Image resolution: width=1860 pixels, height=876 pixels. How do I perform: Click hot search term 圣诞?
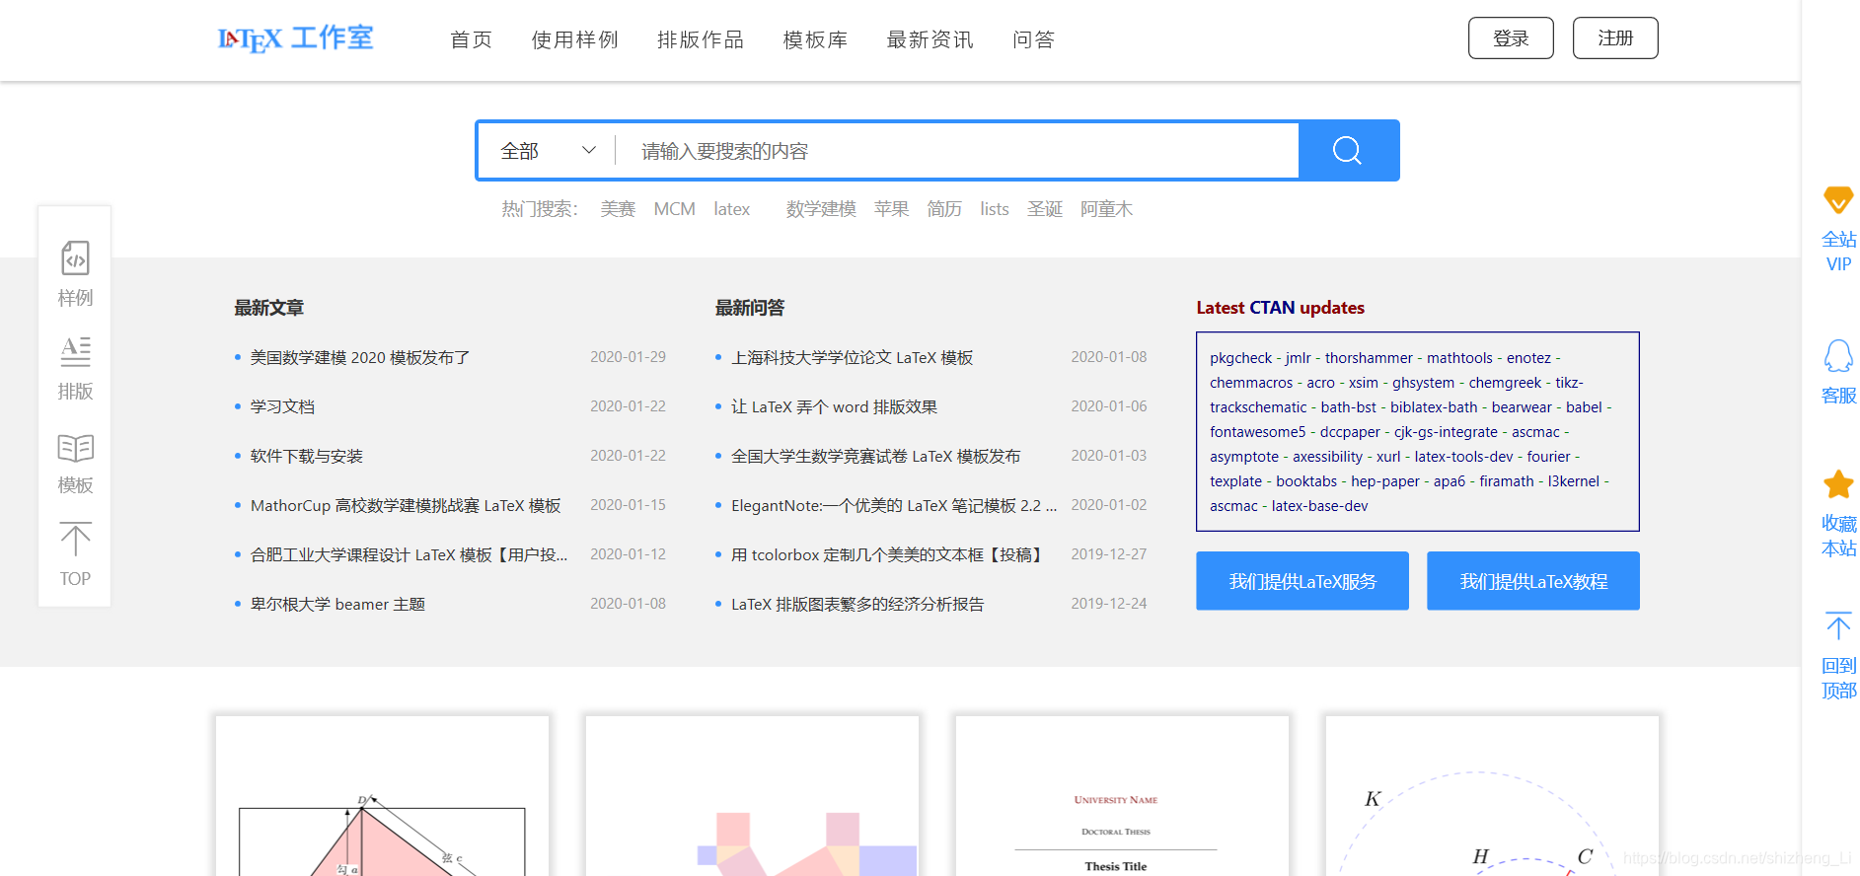click(1045, 209)
